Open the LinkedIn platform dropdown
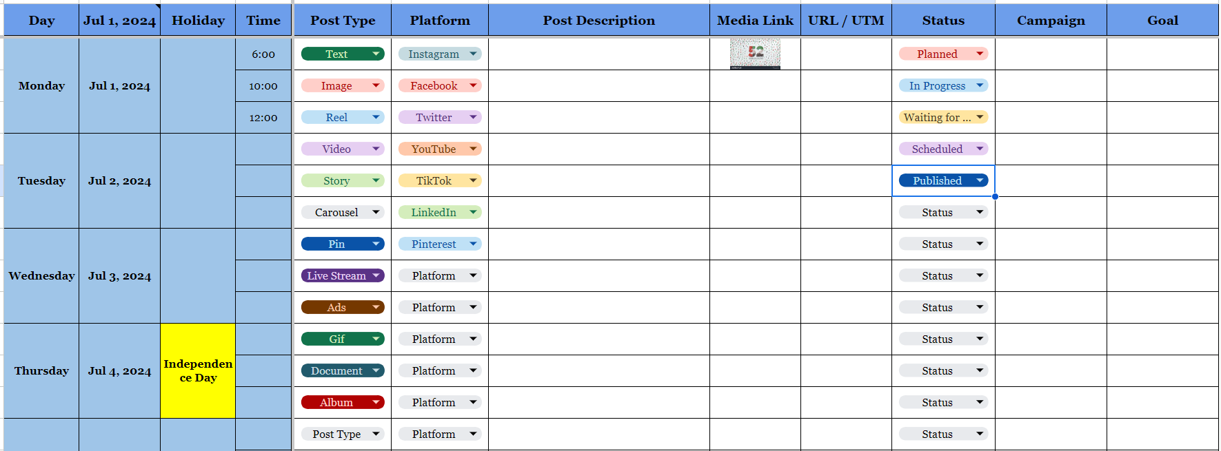This screenshot has height=451, width=1221. pos(439,212)
